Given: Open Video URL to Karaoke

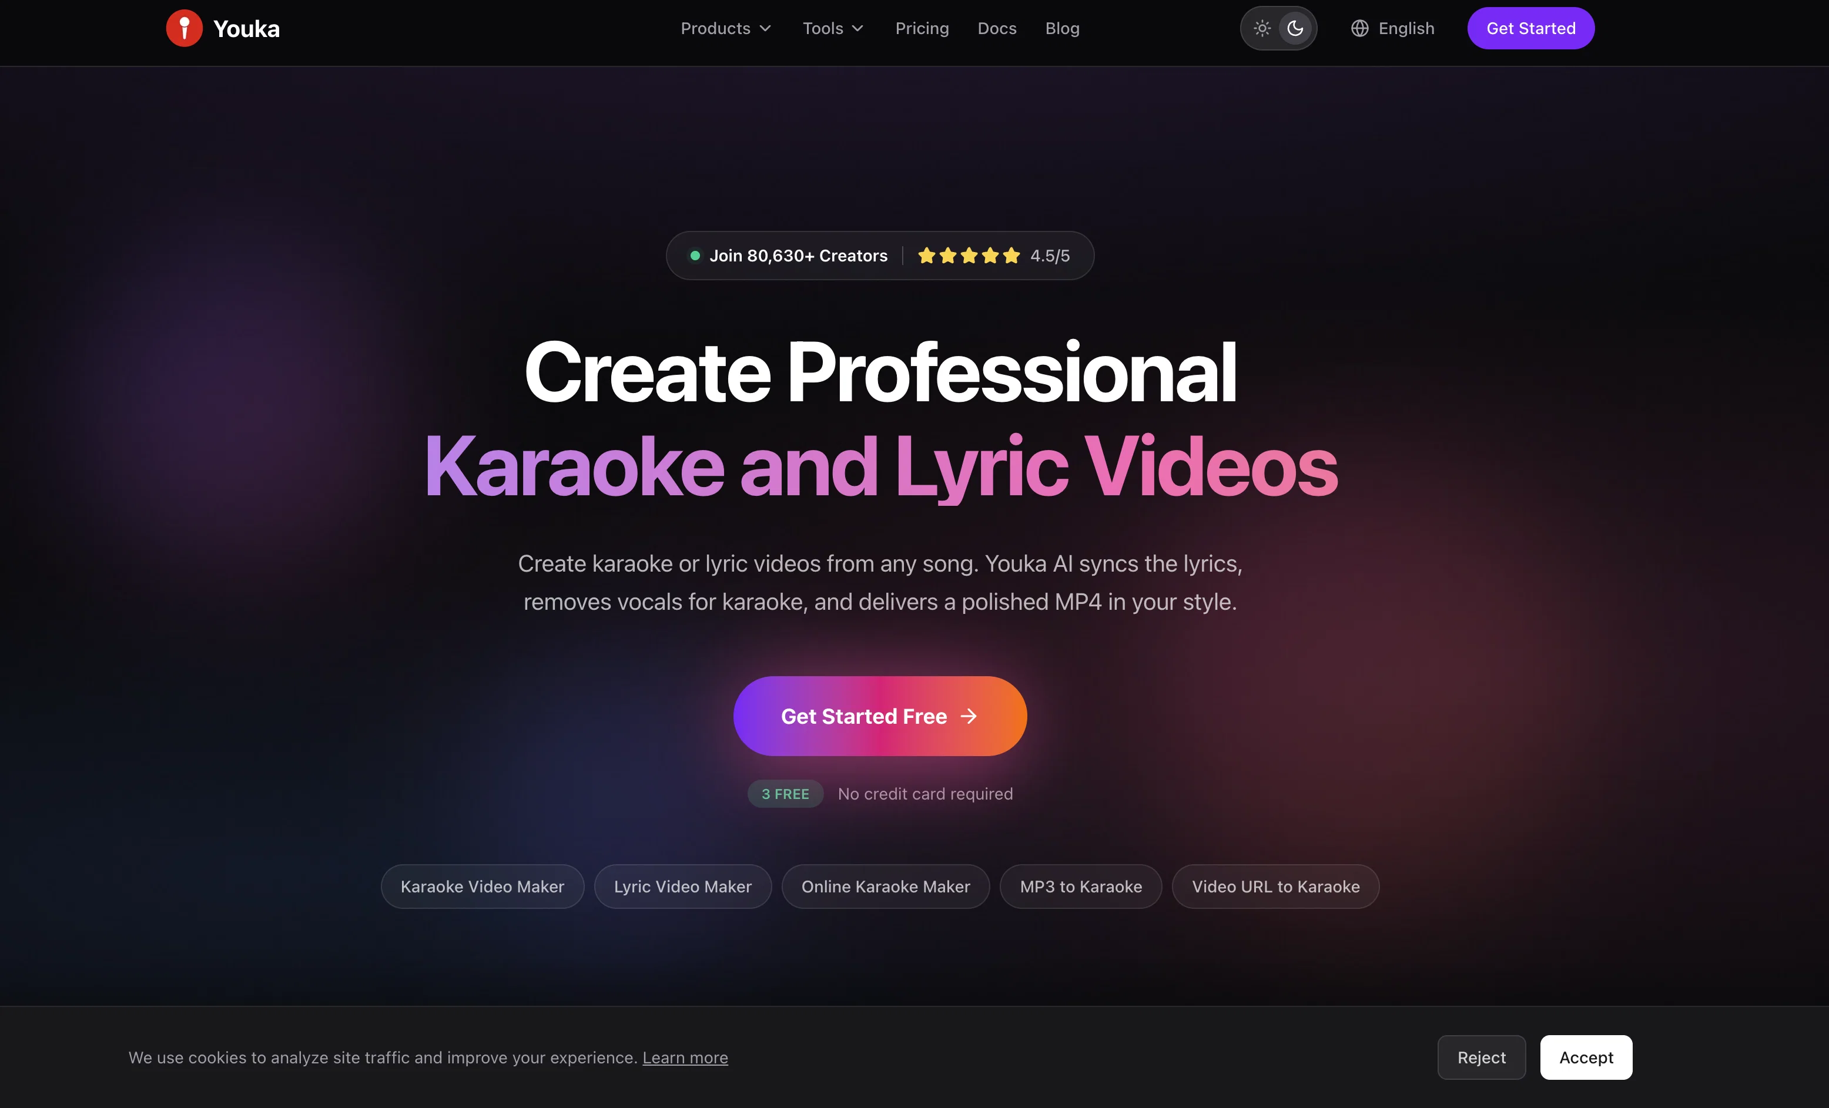Looking at the screenshot, I should click(x=1276, y=886).
